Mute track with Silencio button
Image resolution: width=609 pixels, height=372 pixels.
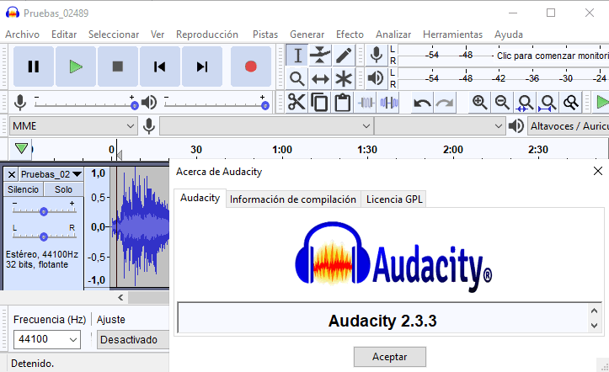coord(23,189)
